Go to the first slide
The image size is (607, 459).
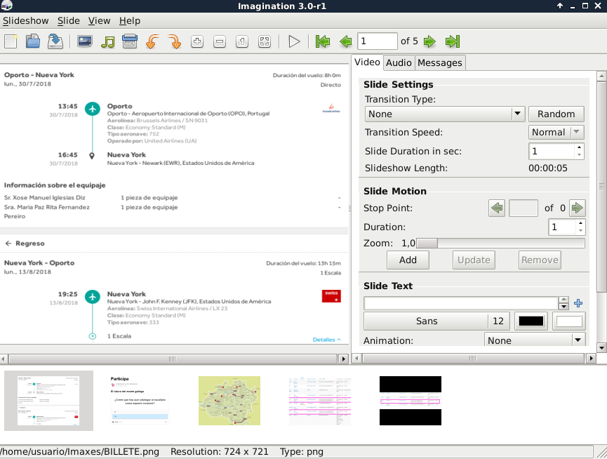coord(323,41)
